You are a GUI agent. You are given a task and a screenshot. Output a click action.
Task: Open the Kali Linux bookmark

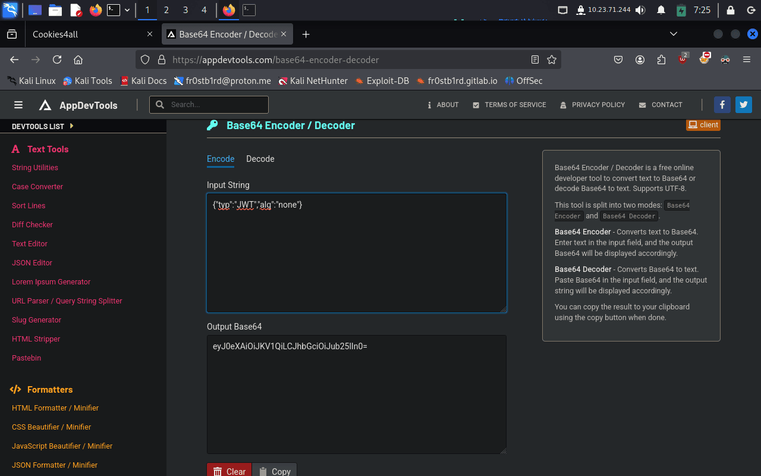pos(32,81)
